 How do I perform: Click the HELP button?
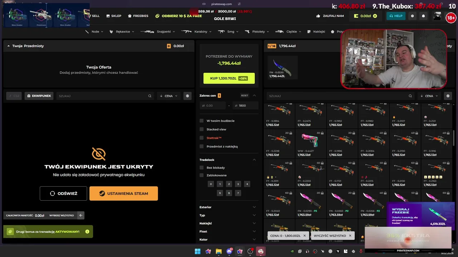tap(396, 16)
